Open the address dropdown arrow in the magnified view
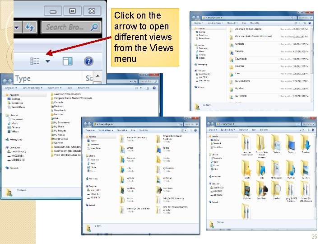Screen dimensions: 325x244 tap(17, 27)
